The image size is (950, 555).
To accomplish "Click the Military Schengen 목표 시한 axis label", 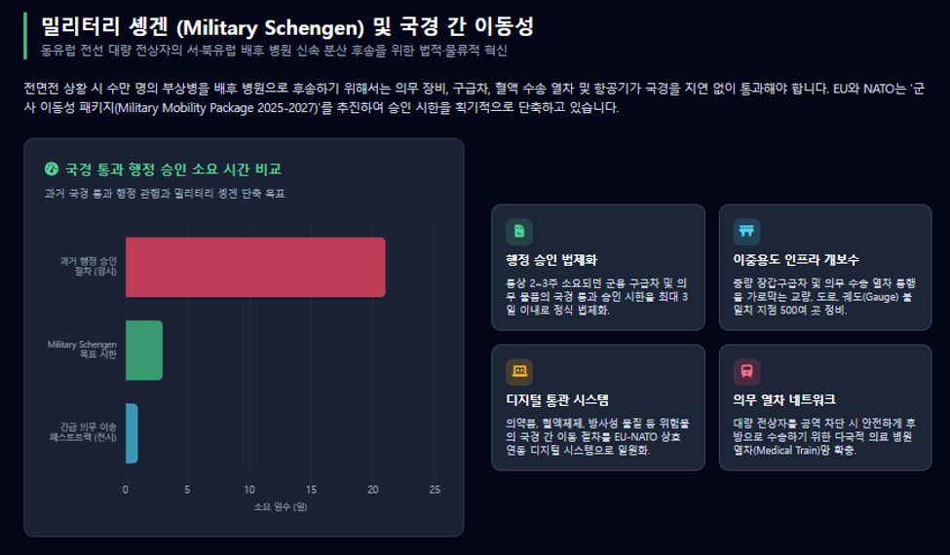I will (x=83, y=350).
